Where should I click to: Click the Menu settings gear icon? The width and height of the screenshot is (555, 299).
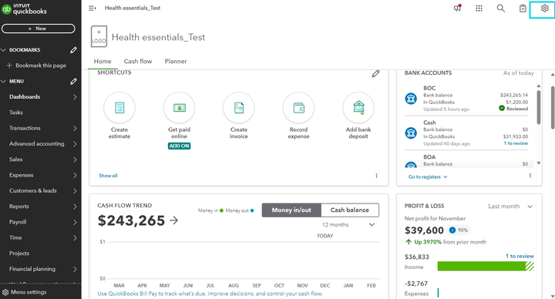5,292
